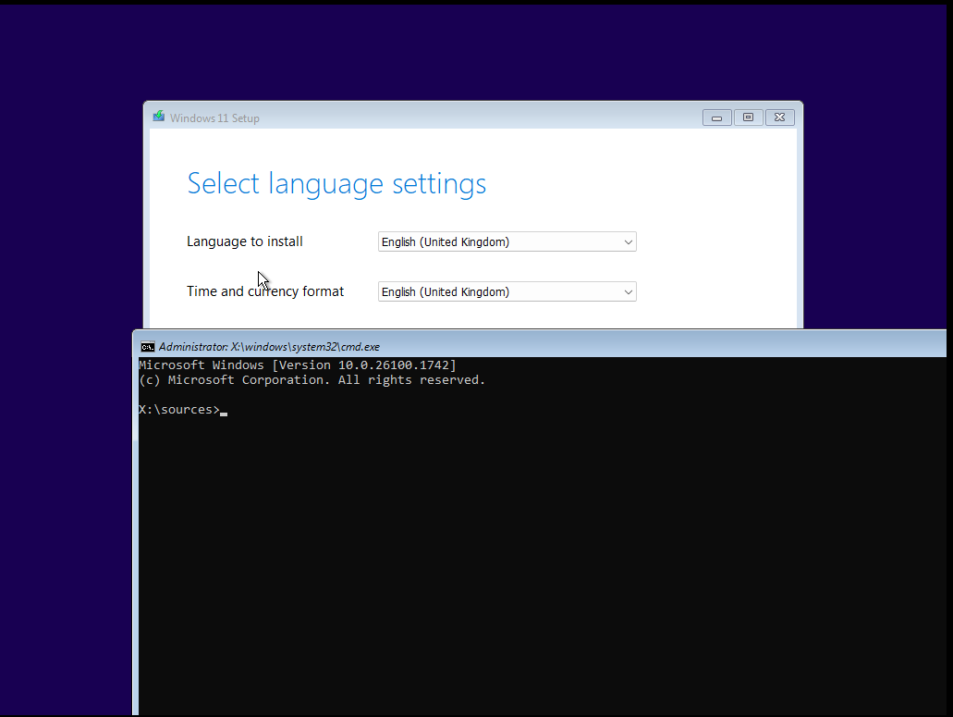The image size is (953, 717).
Task: Minimize the Windows 11 Setup window
Action: [x=716, y=117]
